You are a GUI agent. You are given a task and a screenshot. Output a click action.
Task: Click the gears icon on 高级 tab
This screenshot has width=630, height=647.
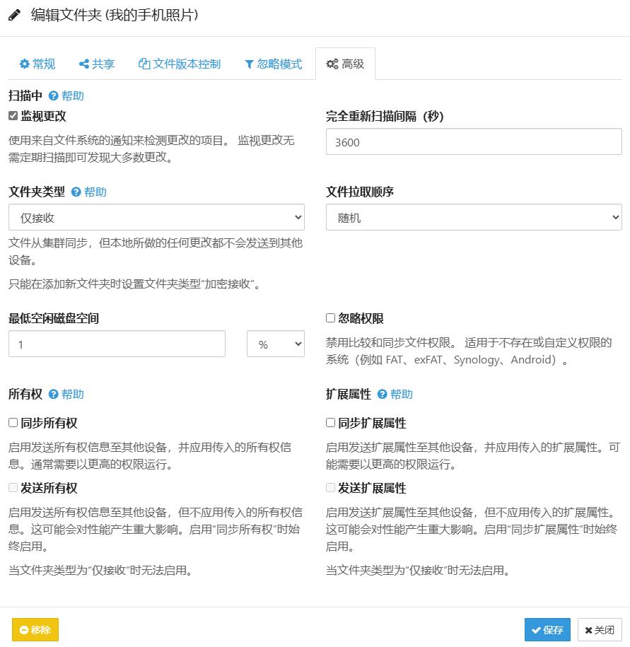click(332, 64)
